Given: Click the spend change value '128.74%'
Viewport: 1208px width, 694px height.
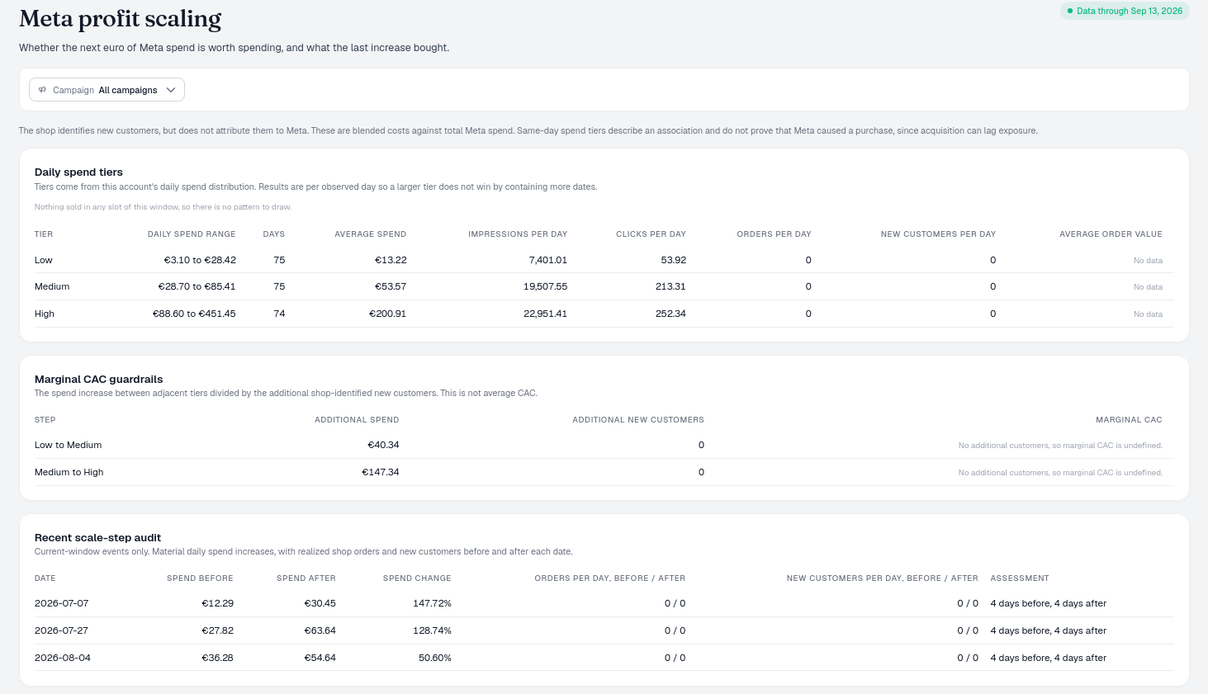Looking at the screenshot, I should 432,631.
